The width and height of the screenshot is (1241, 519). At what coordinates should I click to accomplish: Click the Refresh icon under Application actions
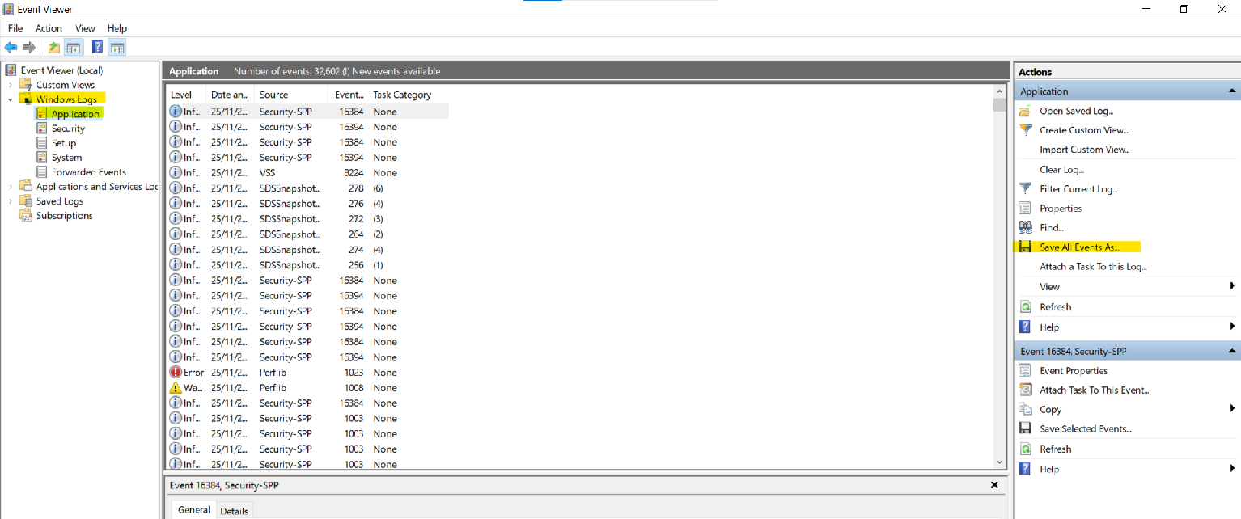[x=1025, y=306]
